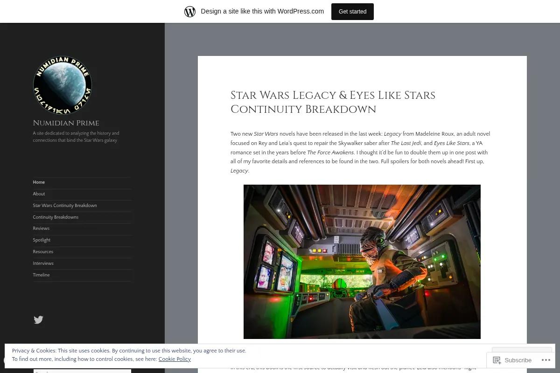Click the sidebar search input field

pyautogui.click(x=82, y=371)
